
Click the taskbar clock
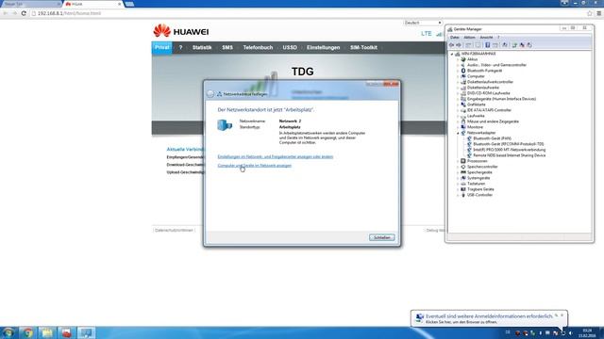[587, 332]
